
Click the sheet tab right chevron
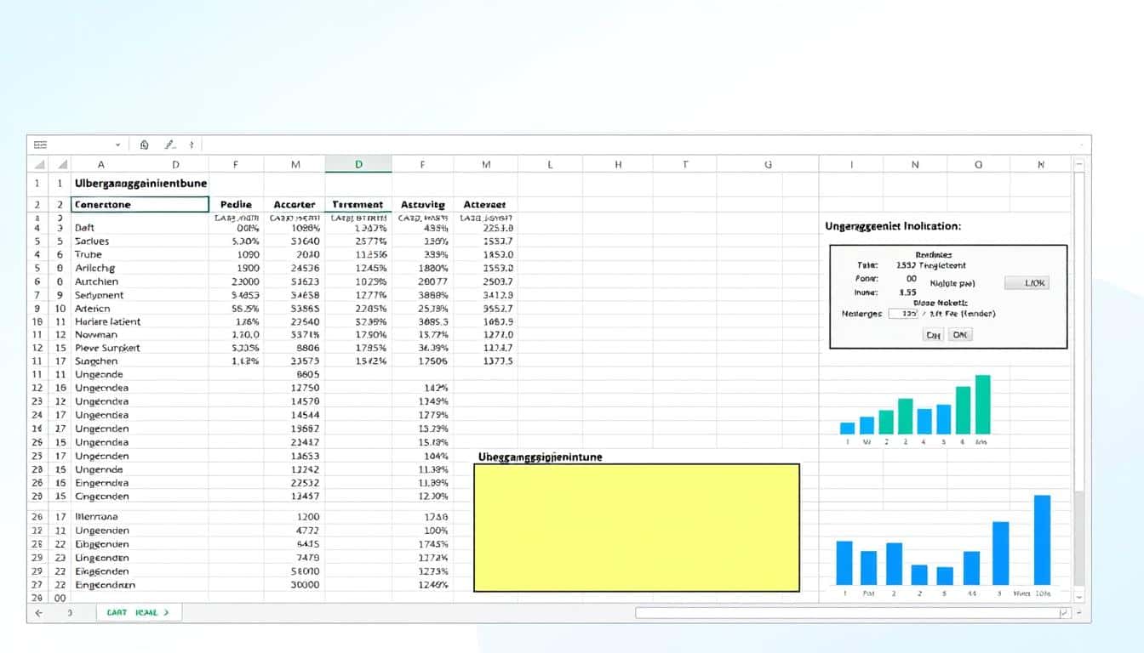point(166,612)
